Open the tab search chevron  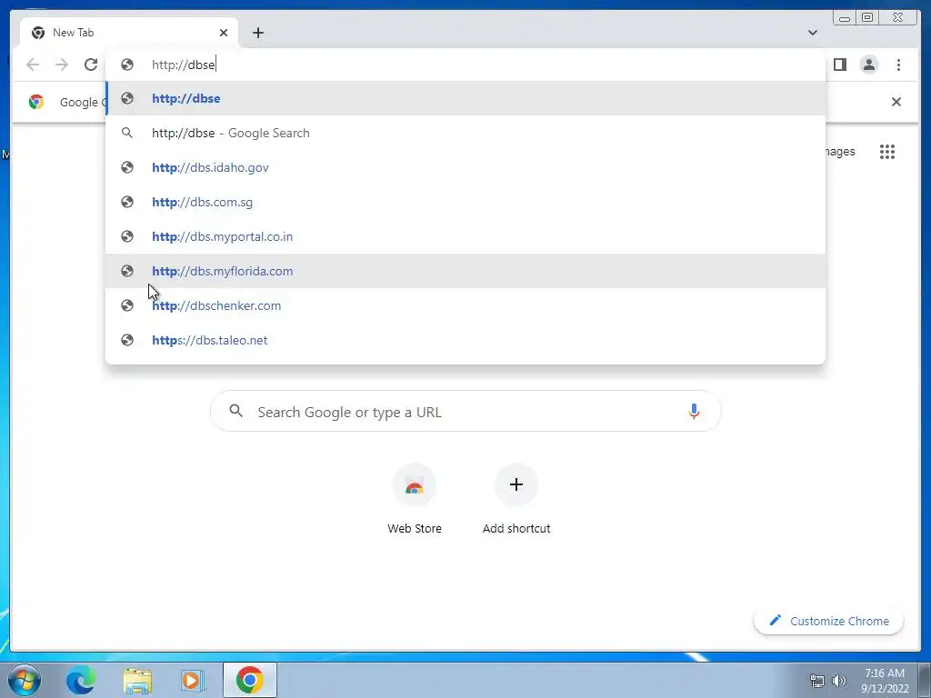point(812,33)
